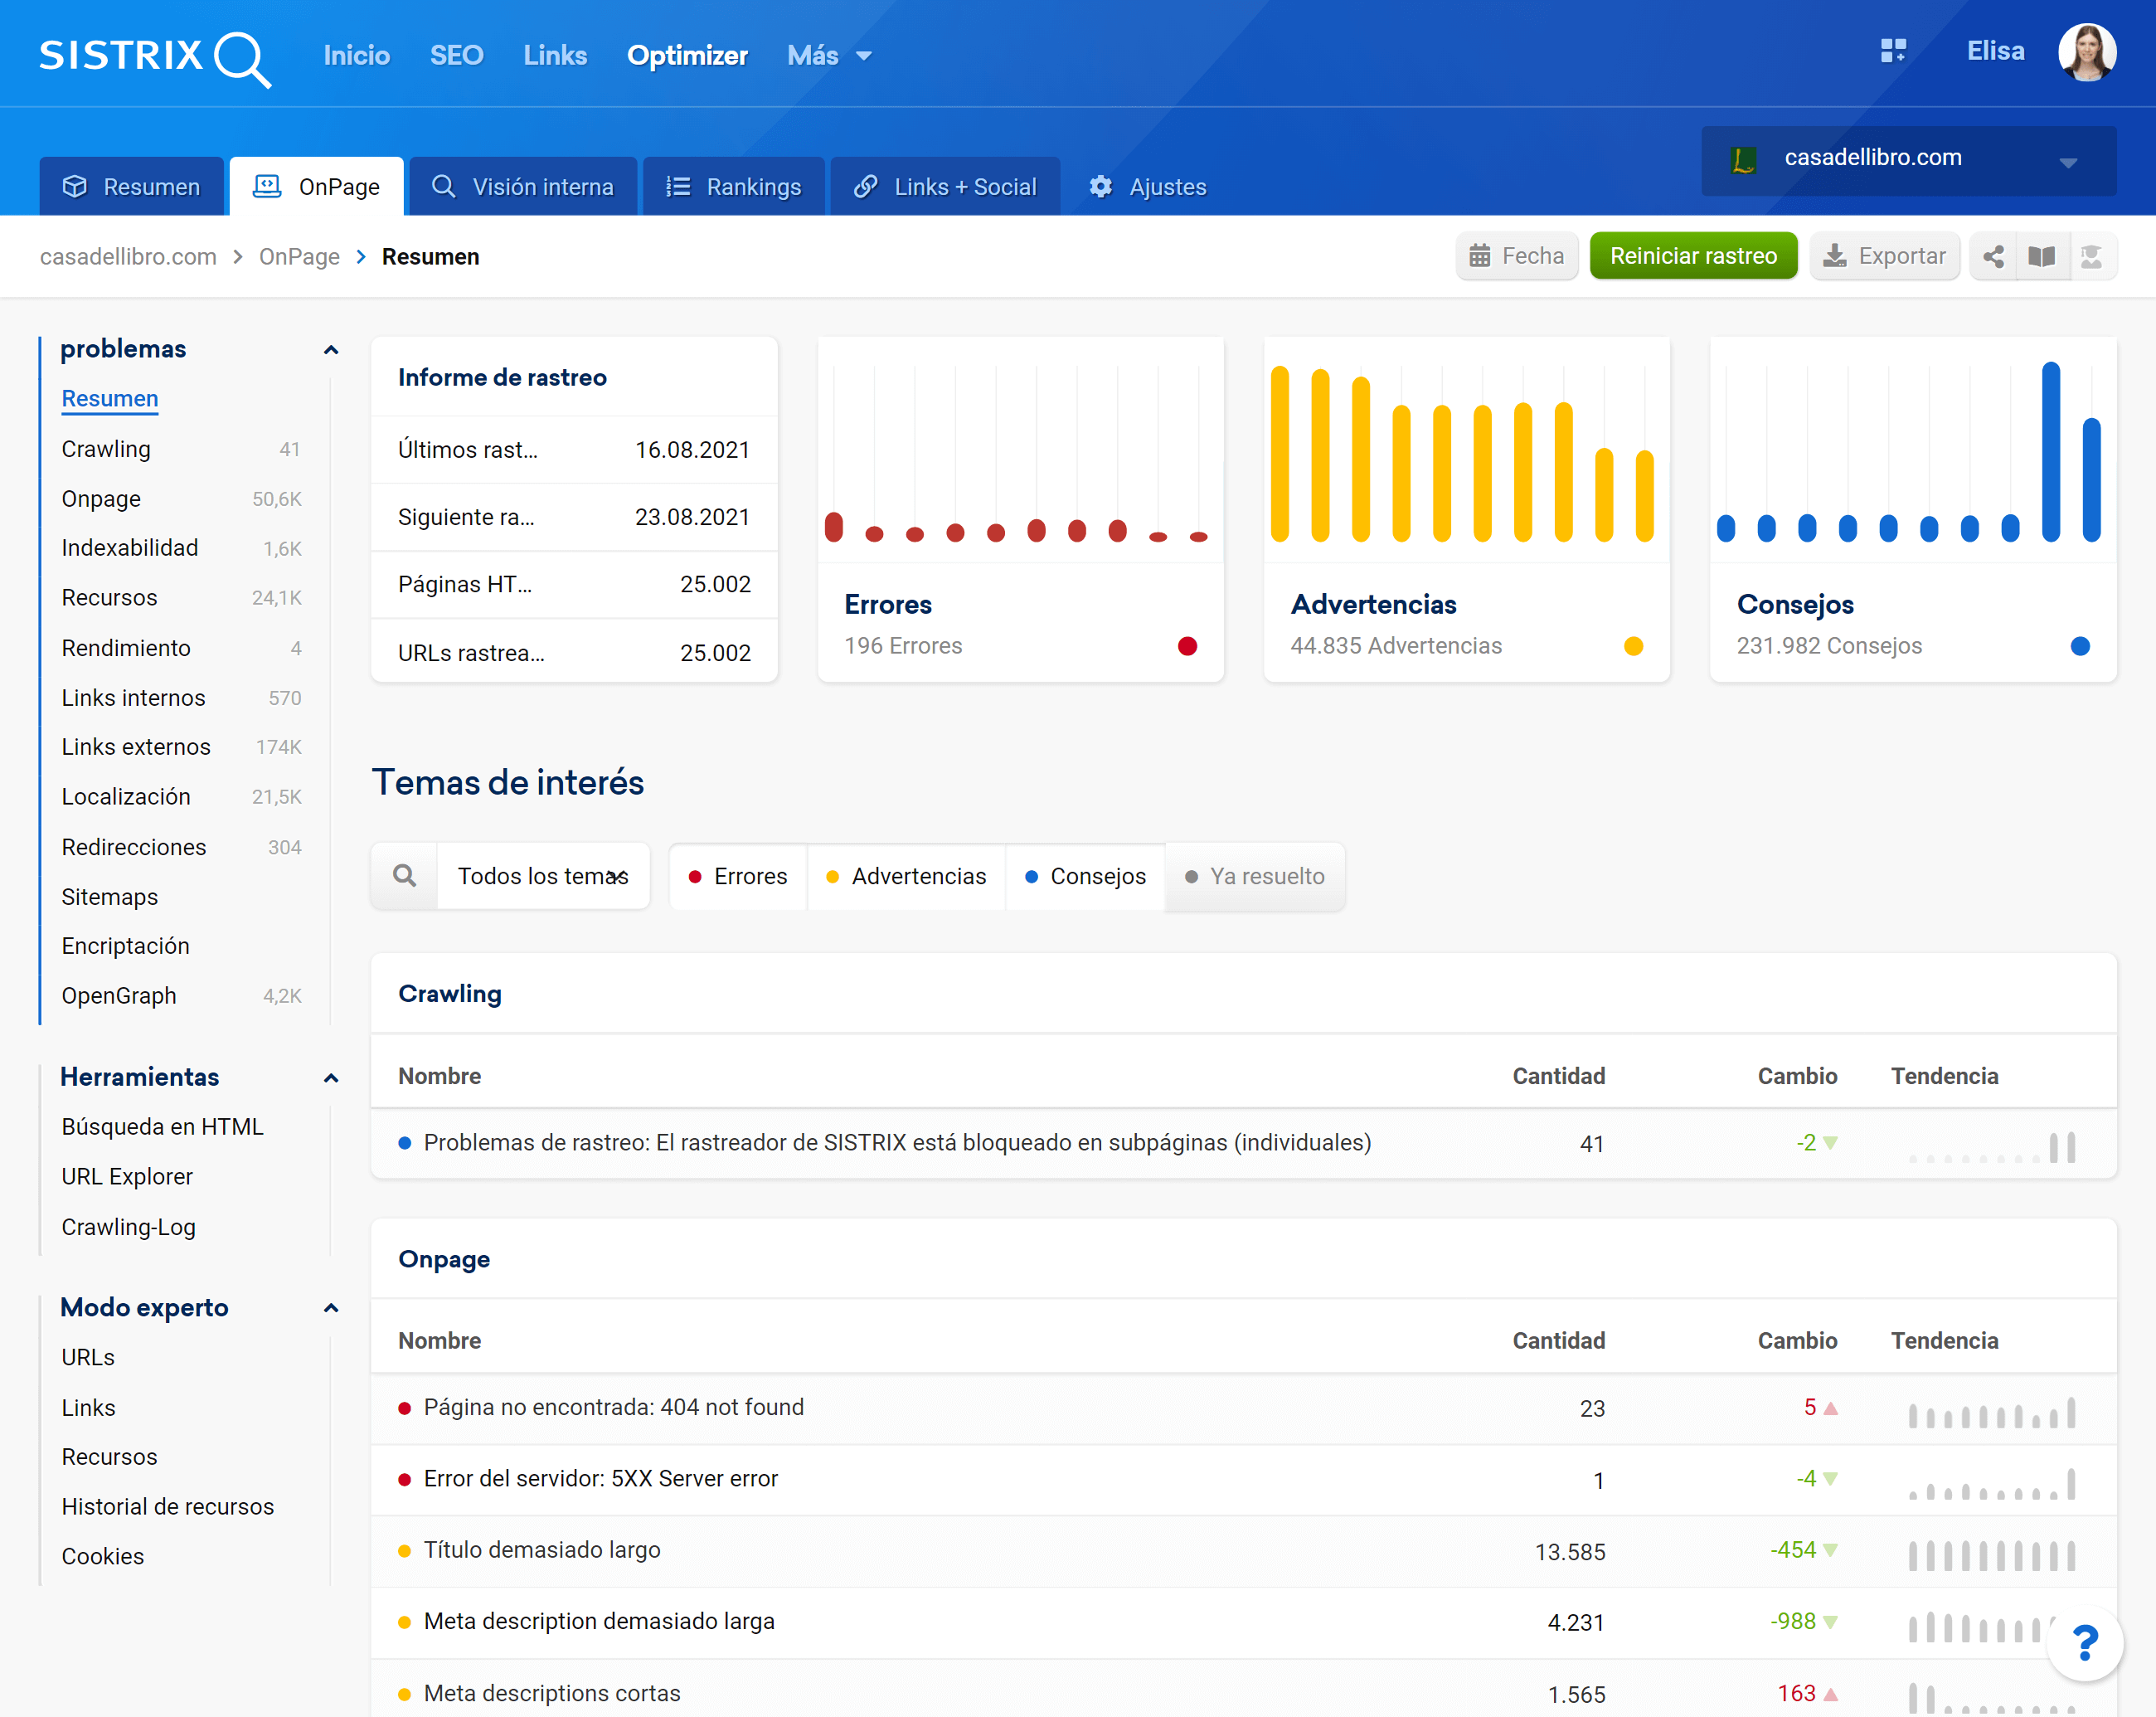Open Elisa's profile avatar

pyautogui.click(x=2086, y=52)
